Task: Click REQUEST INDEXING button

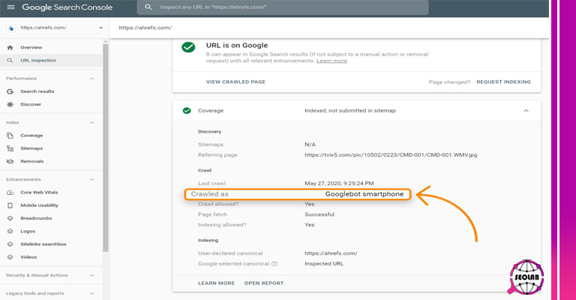Action: click(504, 82)
